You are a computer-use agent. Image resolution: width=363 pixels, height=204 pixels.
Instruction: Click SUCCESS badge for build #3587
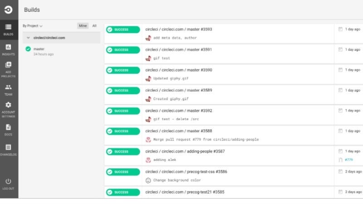click(x=123, y=152)
